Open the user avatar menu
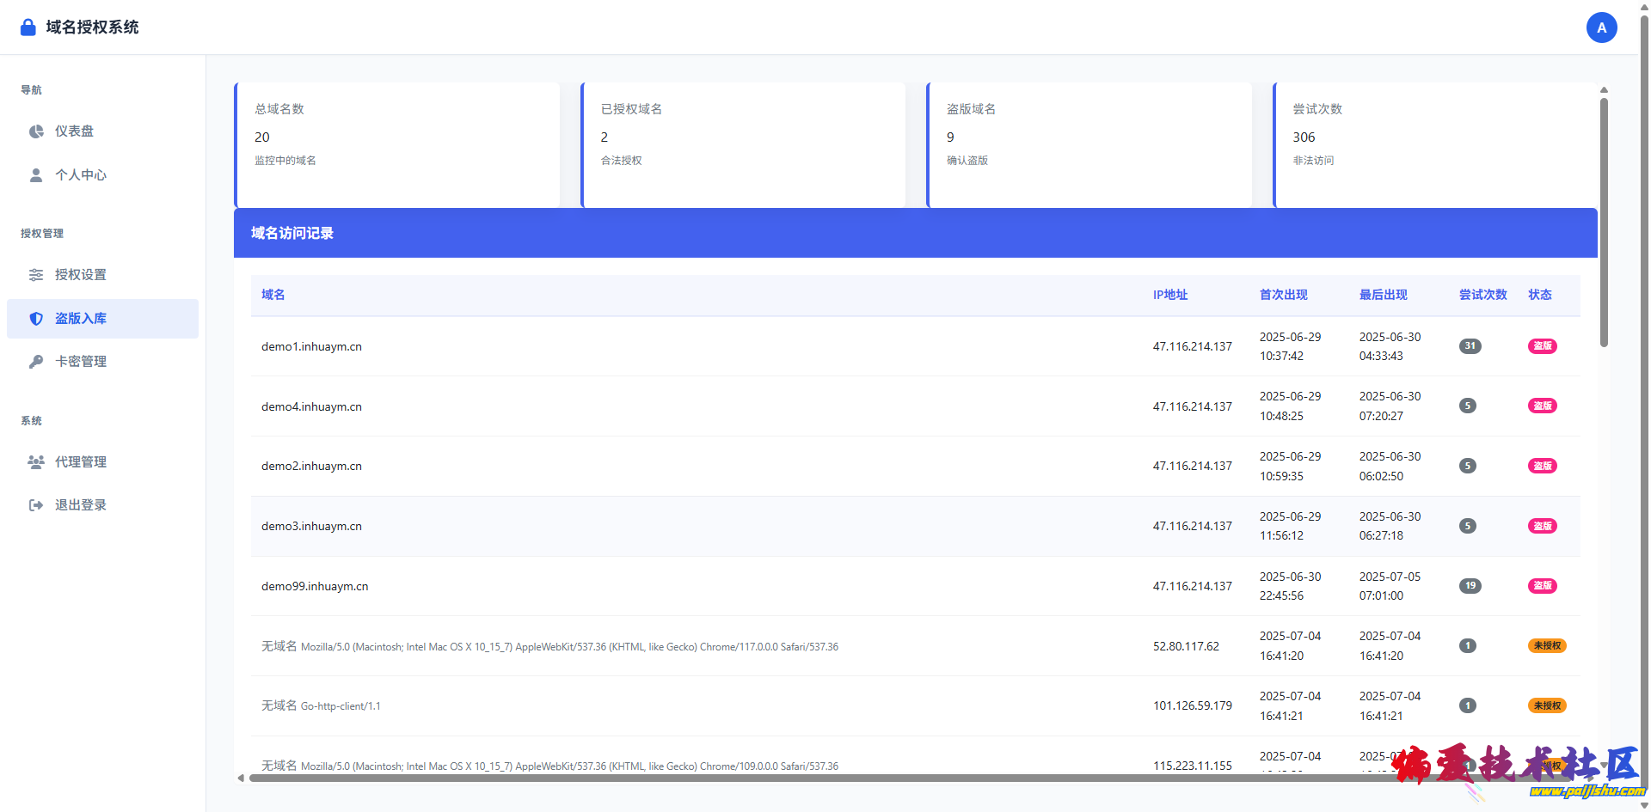 point(1601,27)
